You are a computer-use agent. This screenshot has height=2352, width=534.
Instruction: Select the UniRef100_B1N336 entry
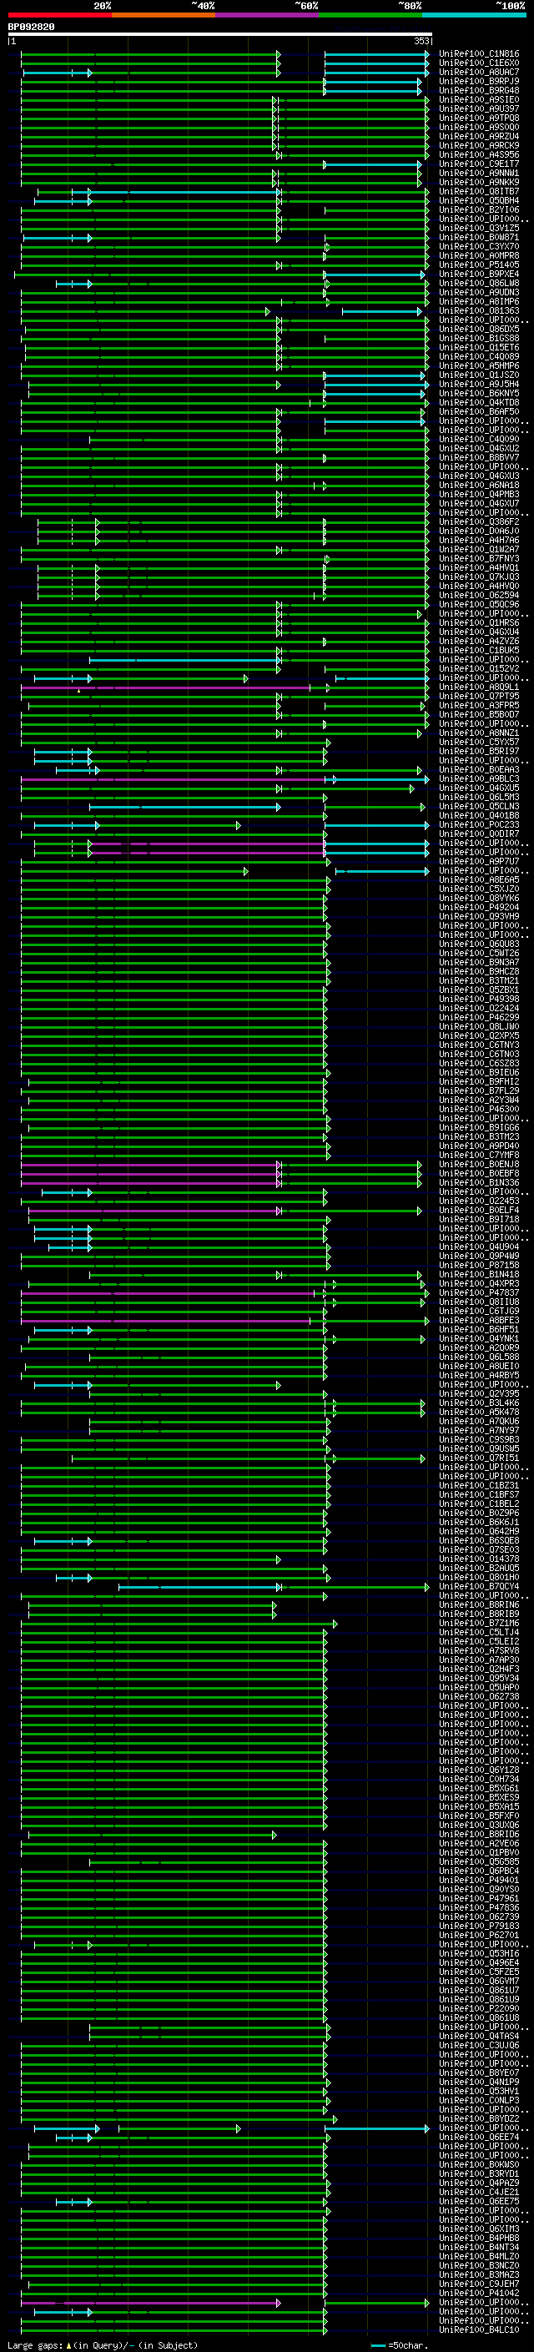click(x=479, y=1183)
